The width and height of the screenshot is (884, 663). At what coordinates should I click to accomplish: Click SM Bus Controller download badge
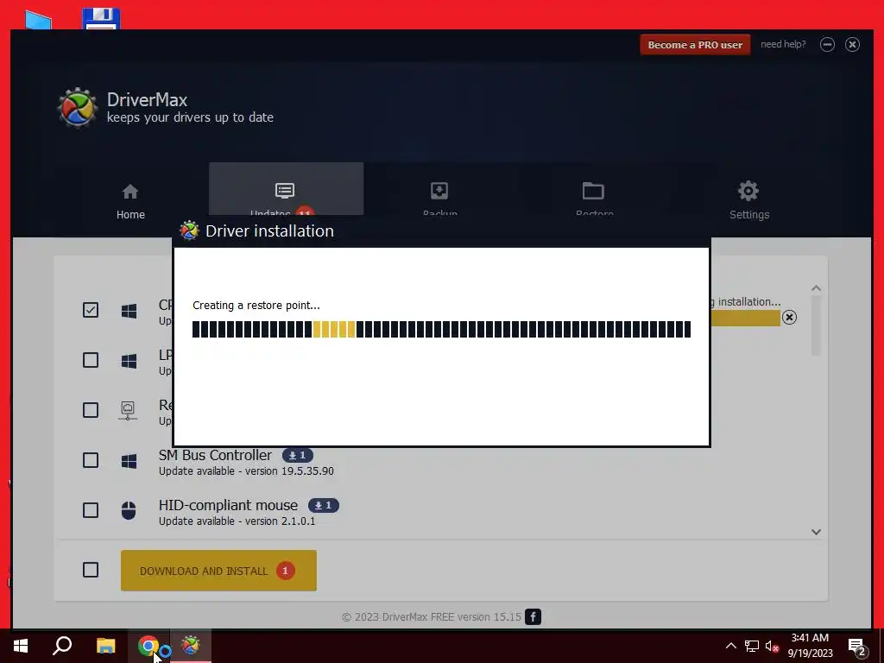[x=298, y=455]
